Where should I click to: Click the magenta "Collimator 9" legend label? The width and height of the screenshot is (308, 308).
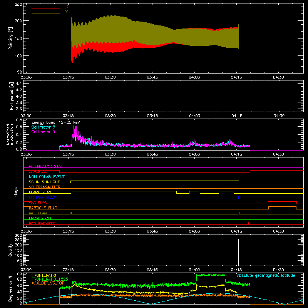point(43,132)
